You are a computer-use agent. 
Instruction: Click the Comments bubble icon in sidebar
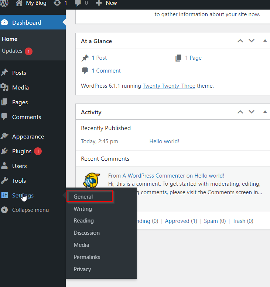pos(4,116)
